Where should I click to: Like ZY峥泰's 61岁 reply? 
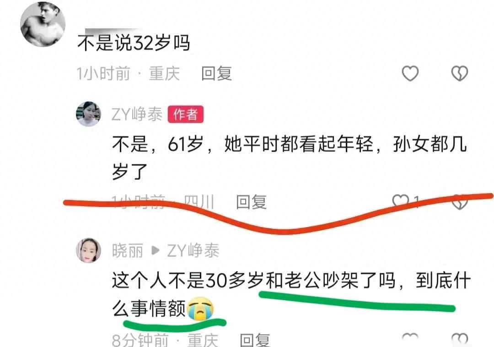click(400, 201)
